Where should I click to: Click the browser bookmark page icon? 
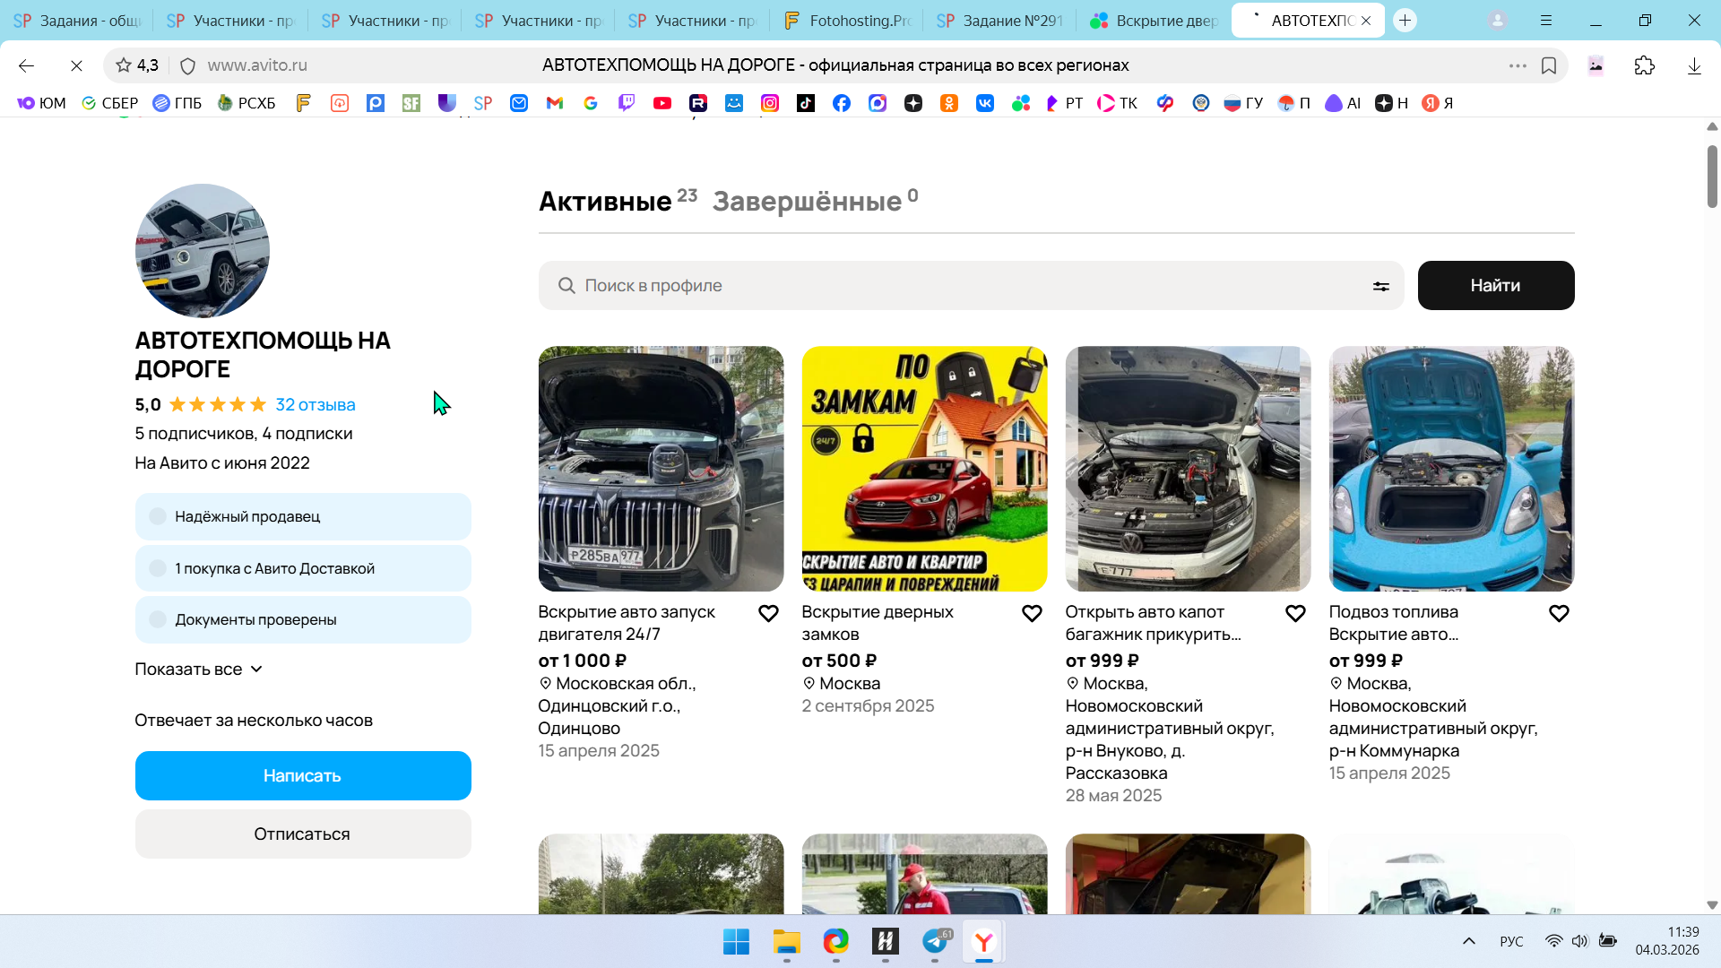[1549, 65]
